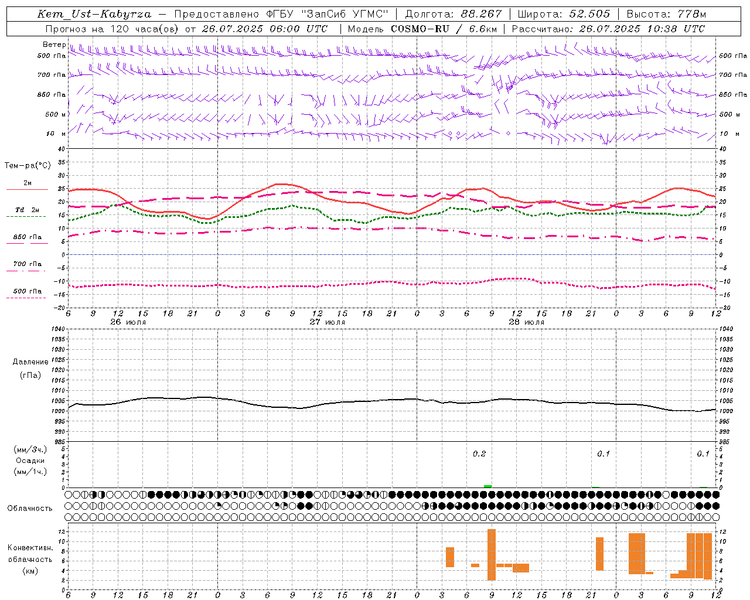Click the Давление pressure panel label

[30, 362]
